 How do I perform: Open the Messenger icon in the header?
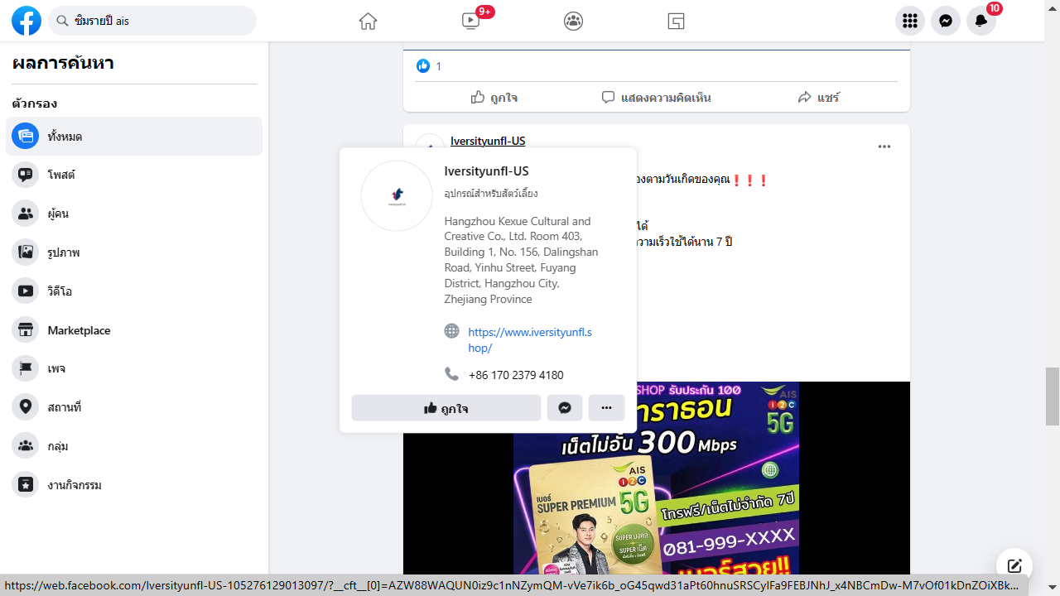click(x=946, y=22)
